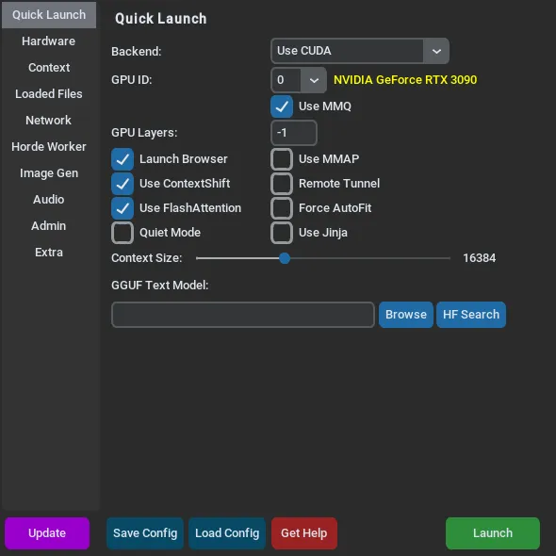
Task: Browse for a GGUF model file
Action: (406, 315)
